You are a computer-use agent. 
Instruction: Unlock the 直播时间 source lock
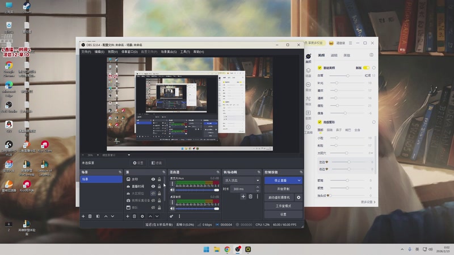point(159,186)
